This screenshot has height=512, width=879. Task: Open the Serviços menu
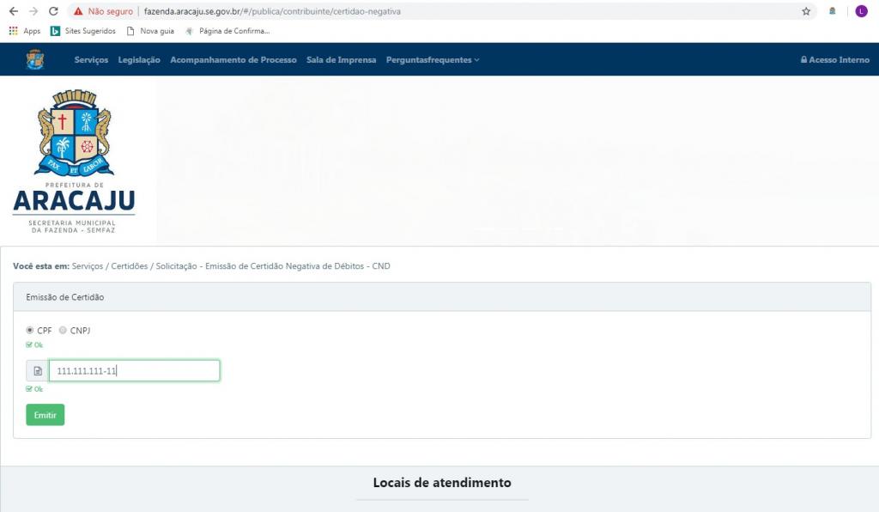click(91, 60)
